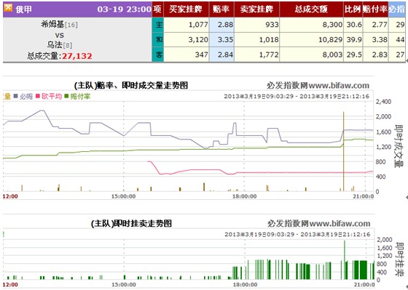Select the 主 home row tab
The height and width of the screenshot is (290, 408).
[158, 25]
